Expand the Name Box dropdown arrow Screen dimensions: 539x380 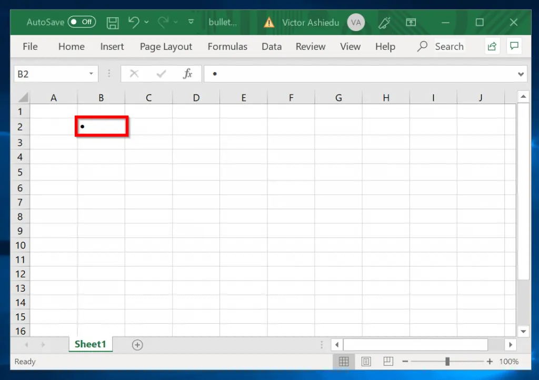(91, 74)
